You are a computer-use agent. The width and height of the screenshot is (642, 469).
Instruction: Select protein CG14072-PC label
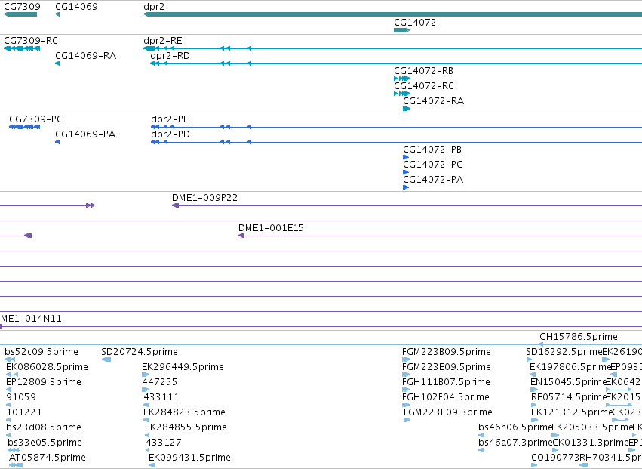[432, 165]
